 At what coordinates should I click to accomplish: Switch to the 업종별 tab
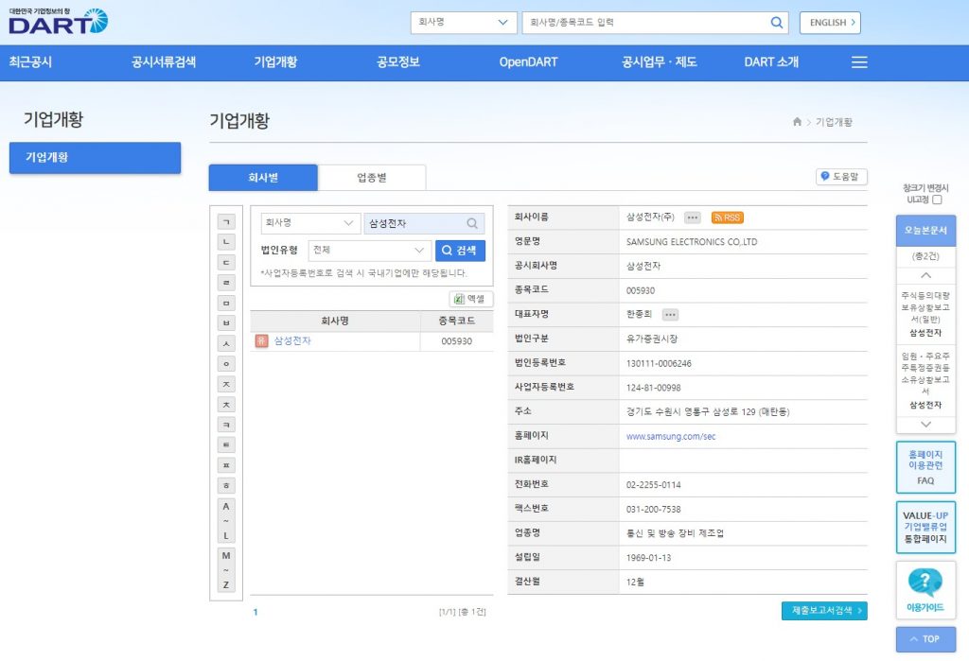click(372, 178)
